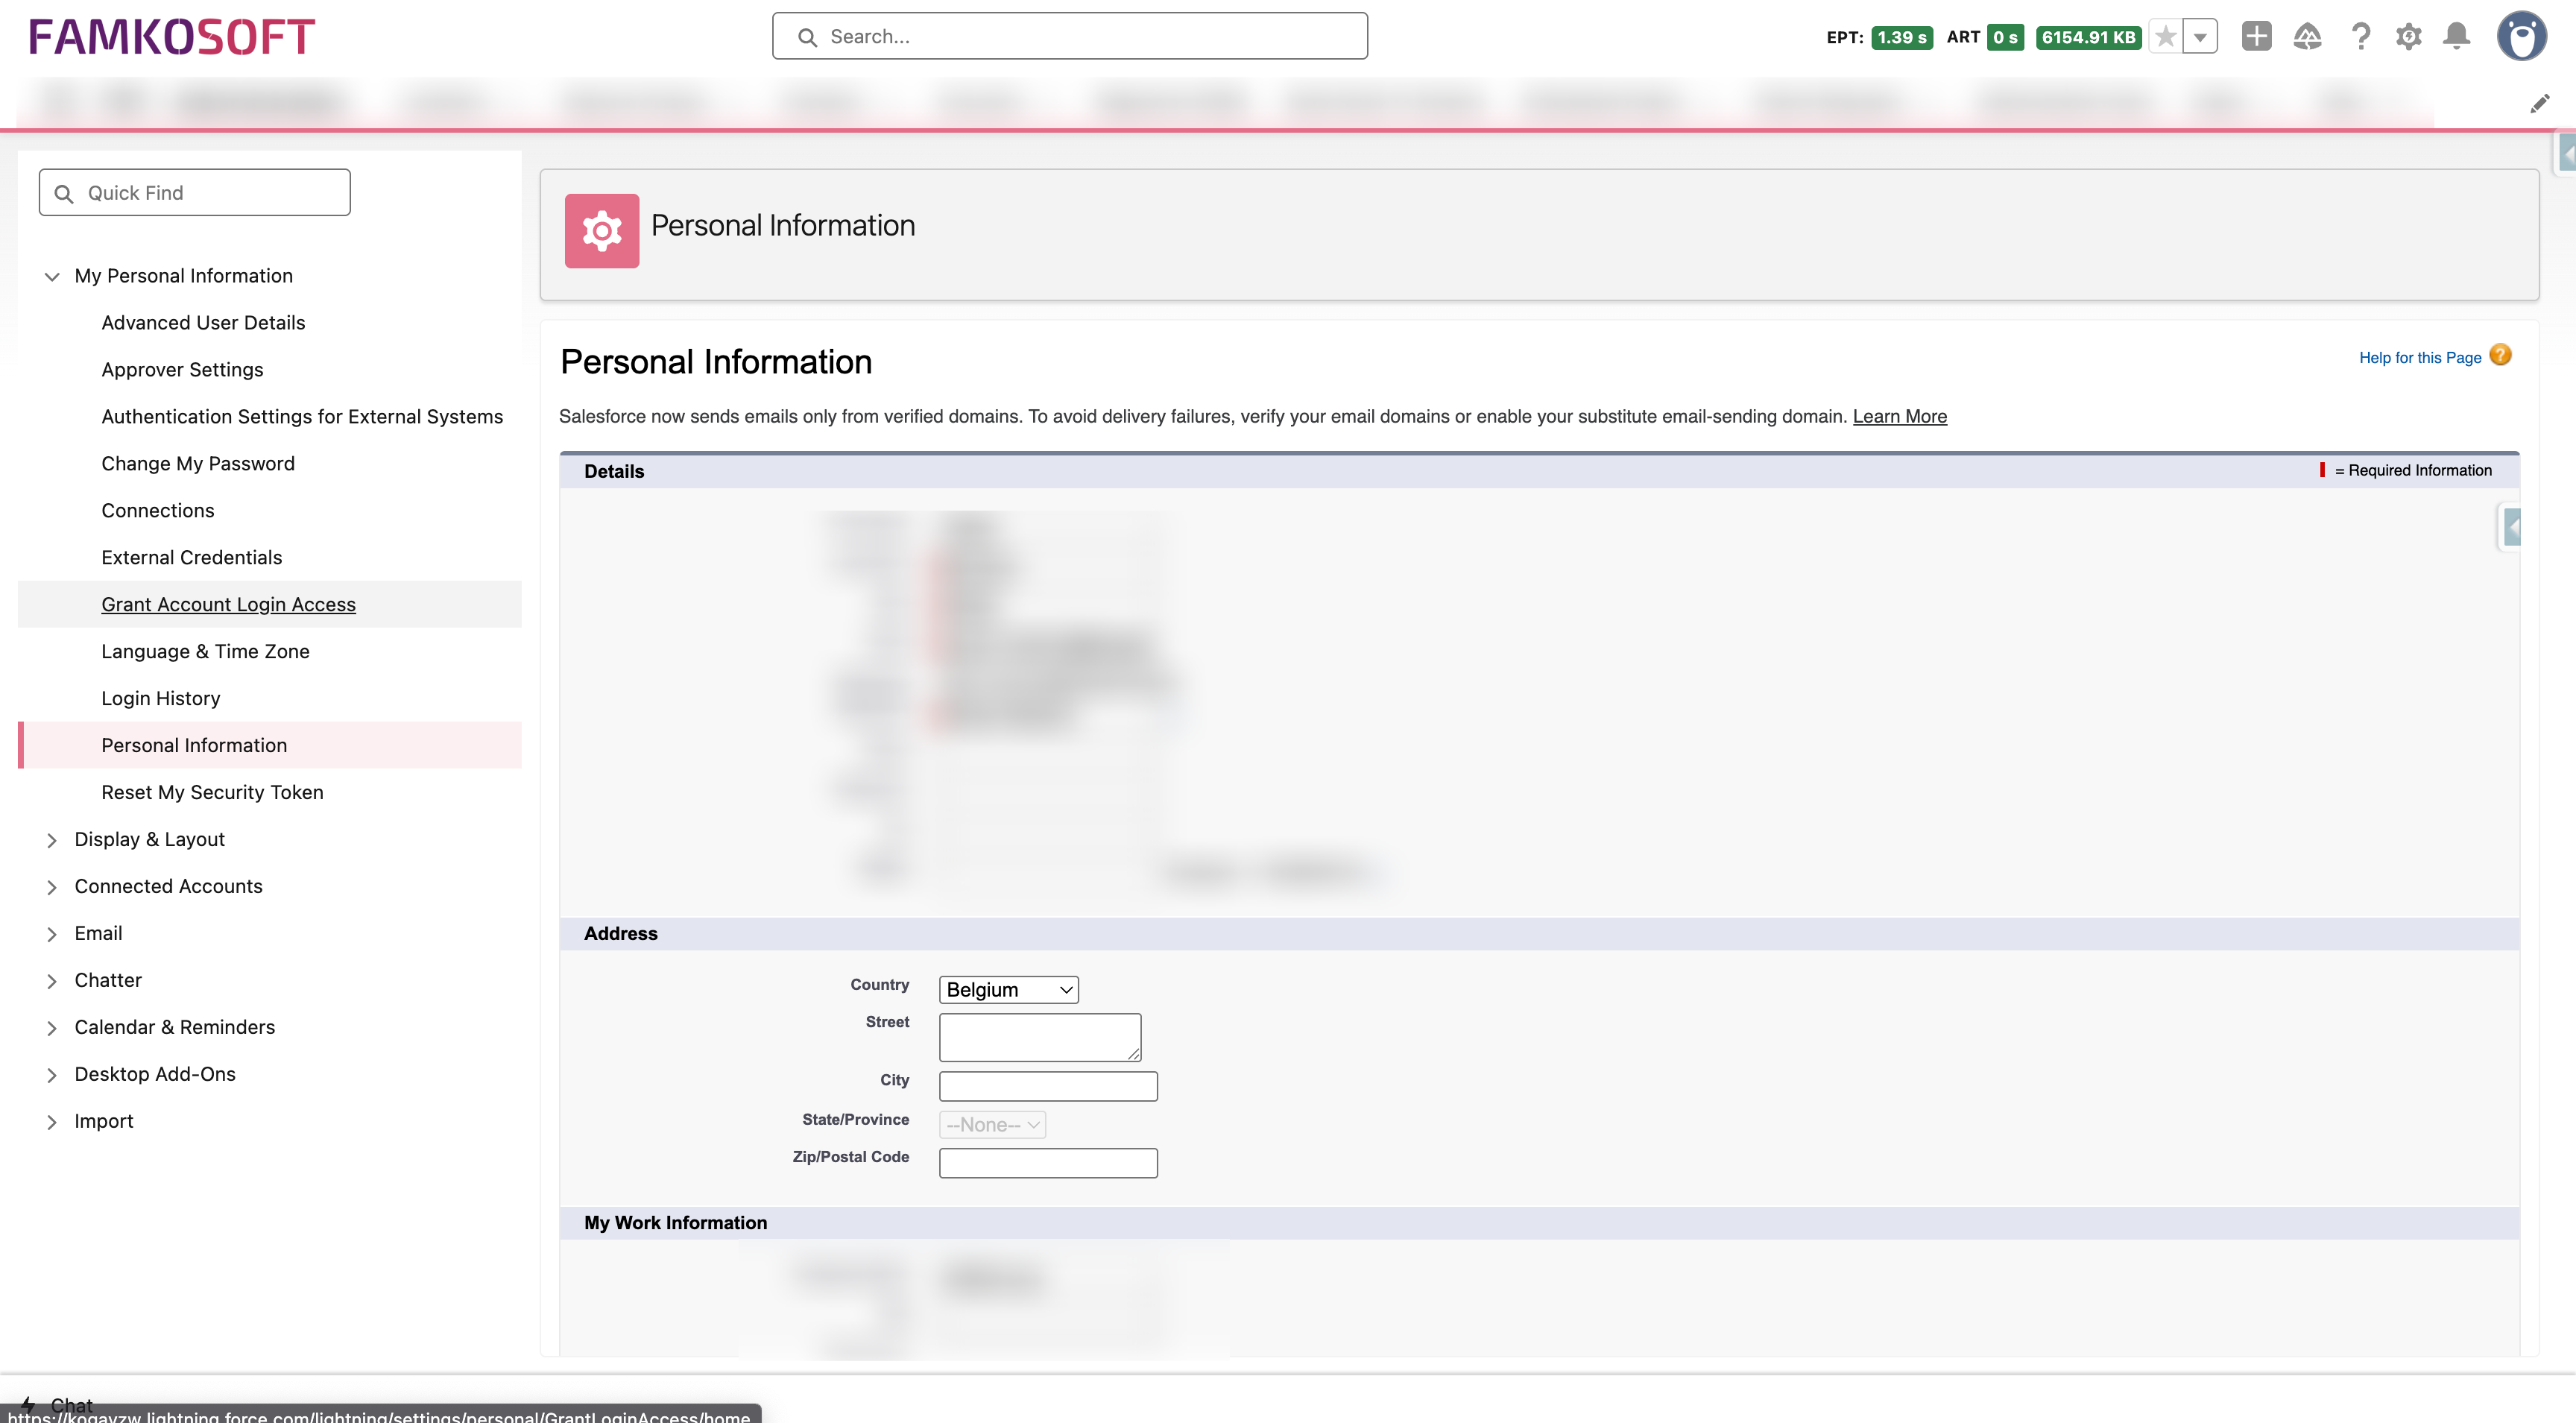Open the favorites list dropdown arrow

pyautogui.click(x=2200, y=37)
